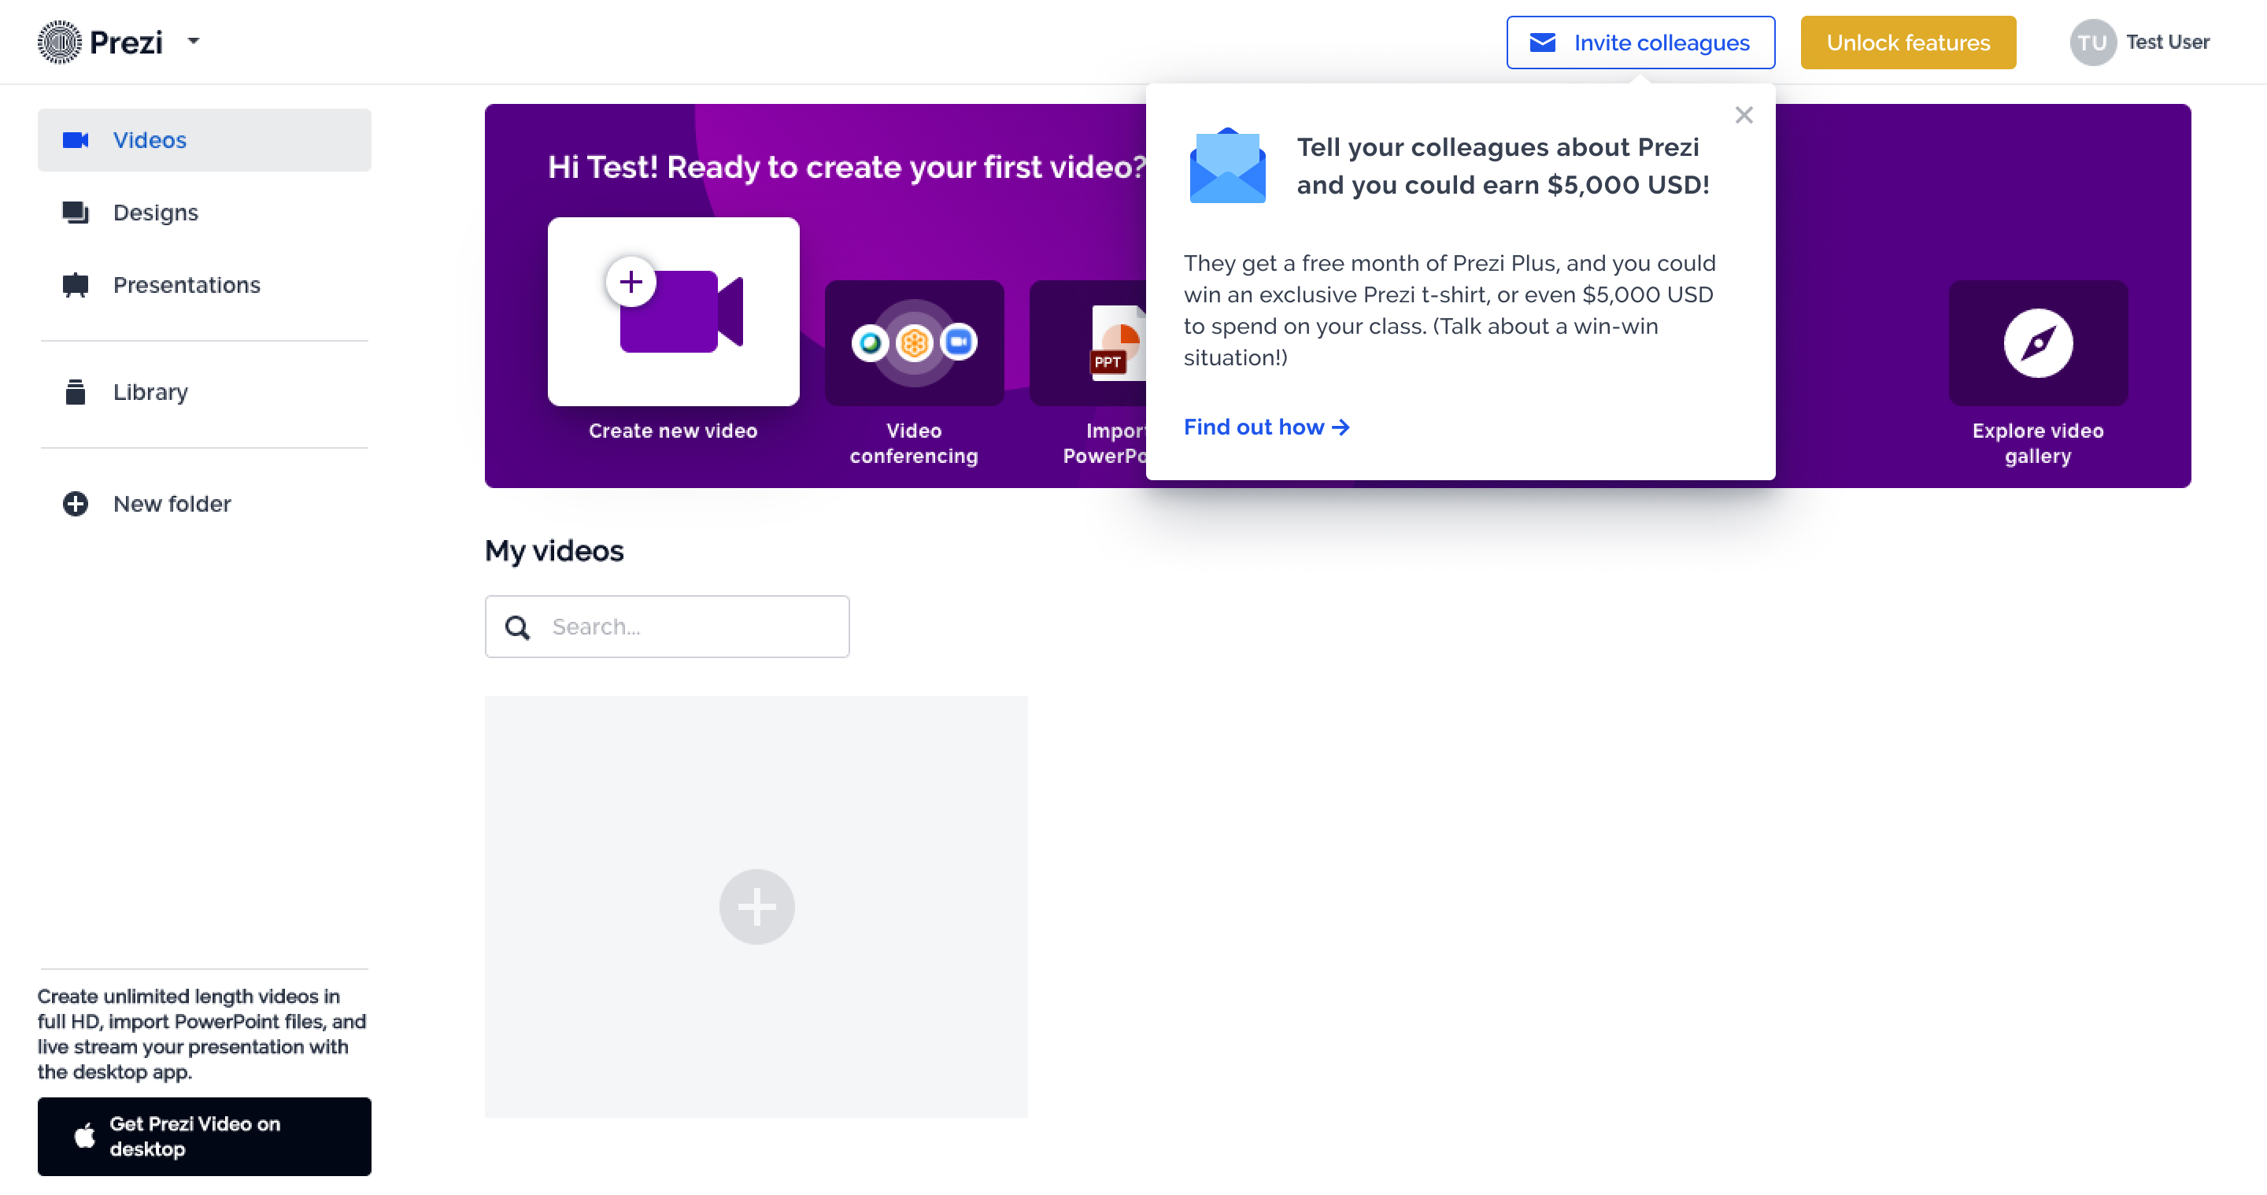Close the invite colleagues popup

[x=1744, y=115]
